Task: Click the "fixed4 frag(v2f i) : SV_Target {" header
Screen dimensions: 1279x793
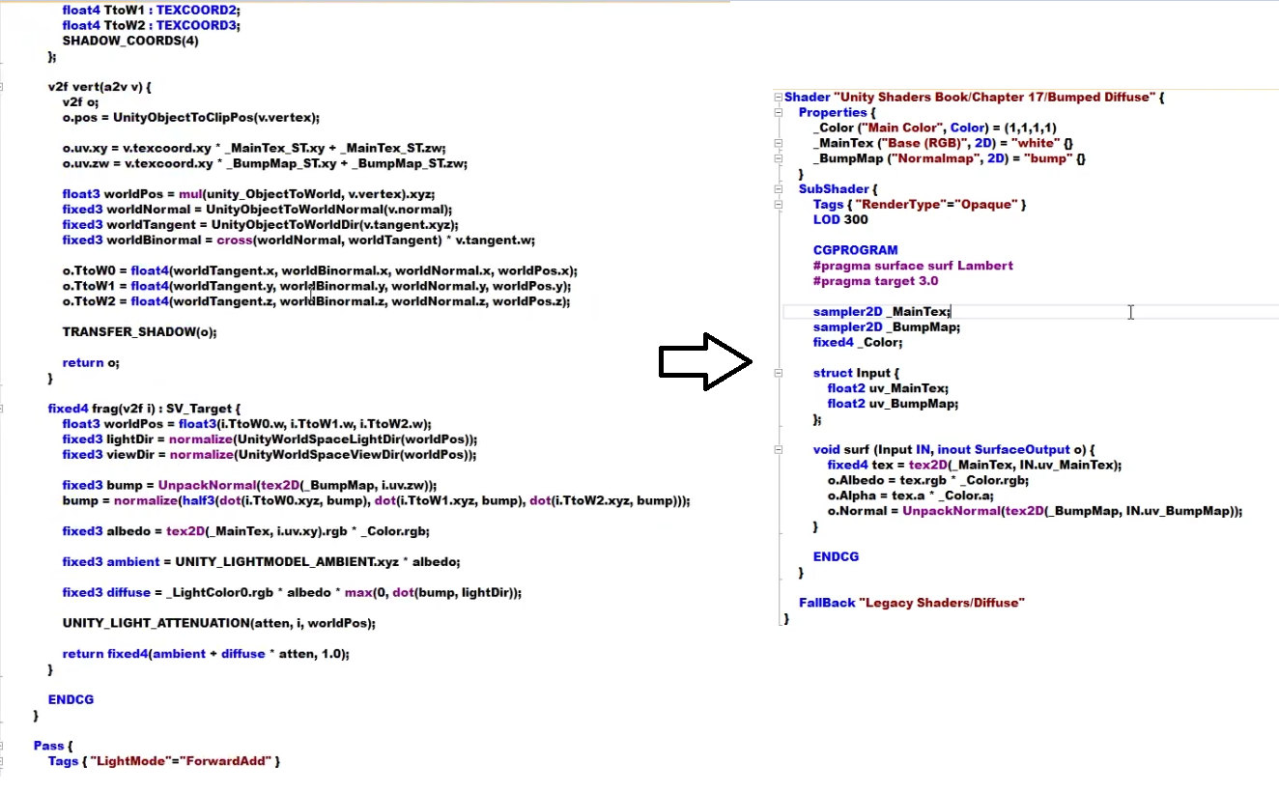Action: pyautogui.click(x=144, y=409)
